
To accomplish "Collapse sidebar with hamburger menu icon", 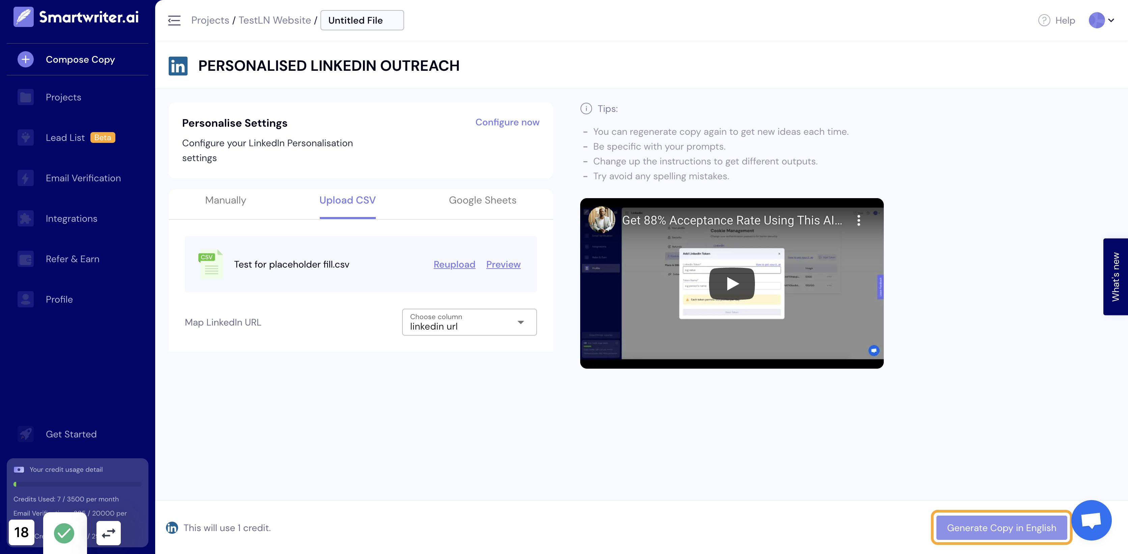I will click(174, 20).
